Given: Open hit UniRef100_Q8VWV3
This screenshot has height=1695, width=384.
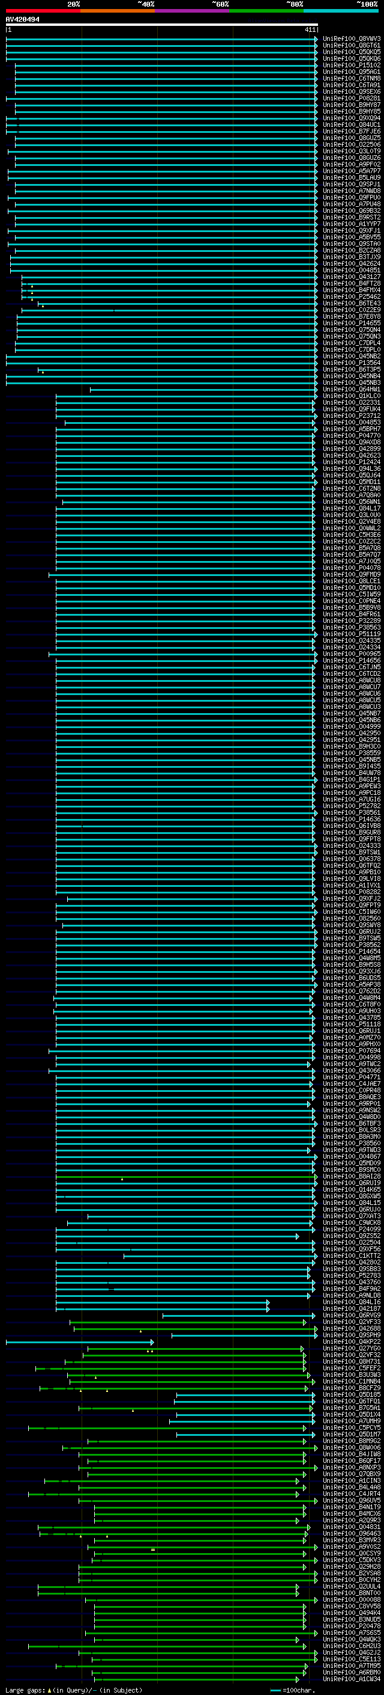Looking at the screenshot, I should [x=351, y=39].
